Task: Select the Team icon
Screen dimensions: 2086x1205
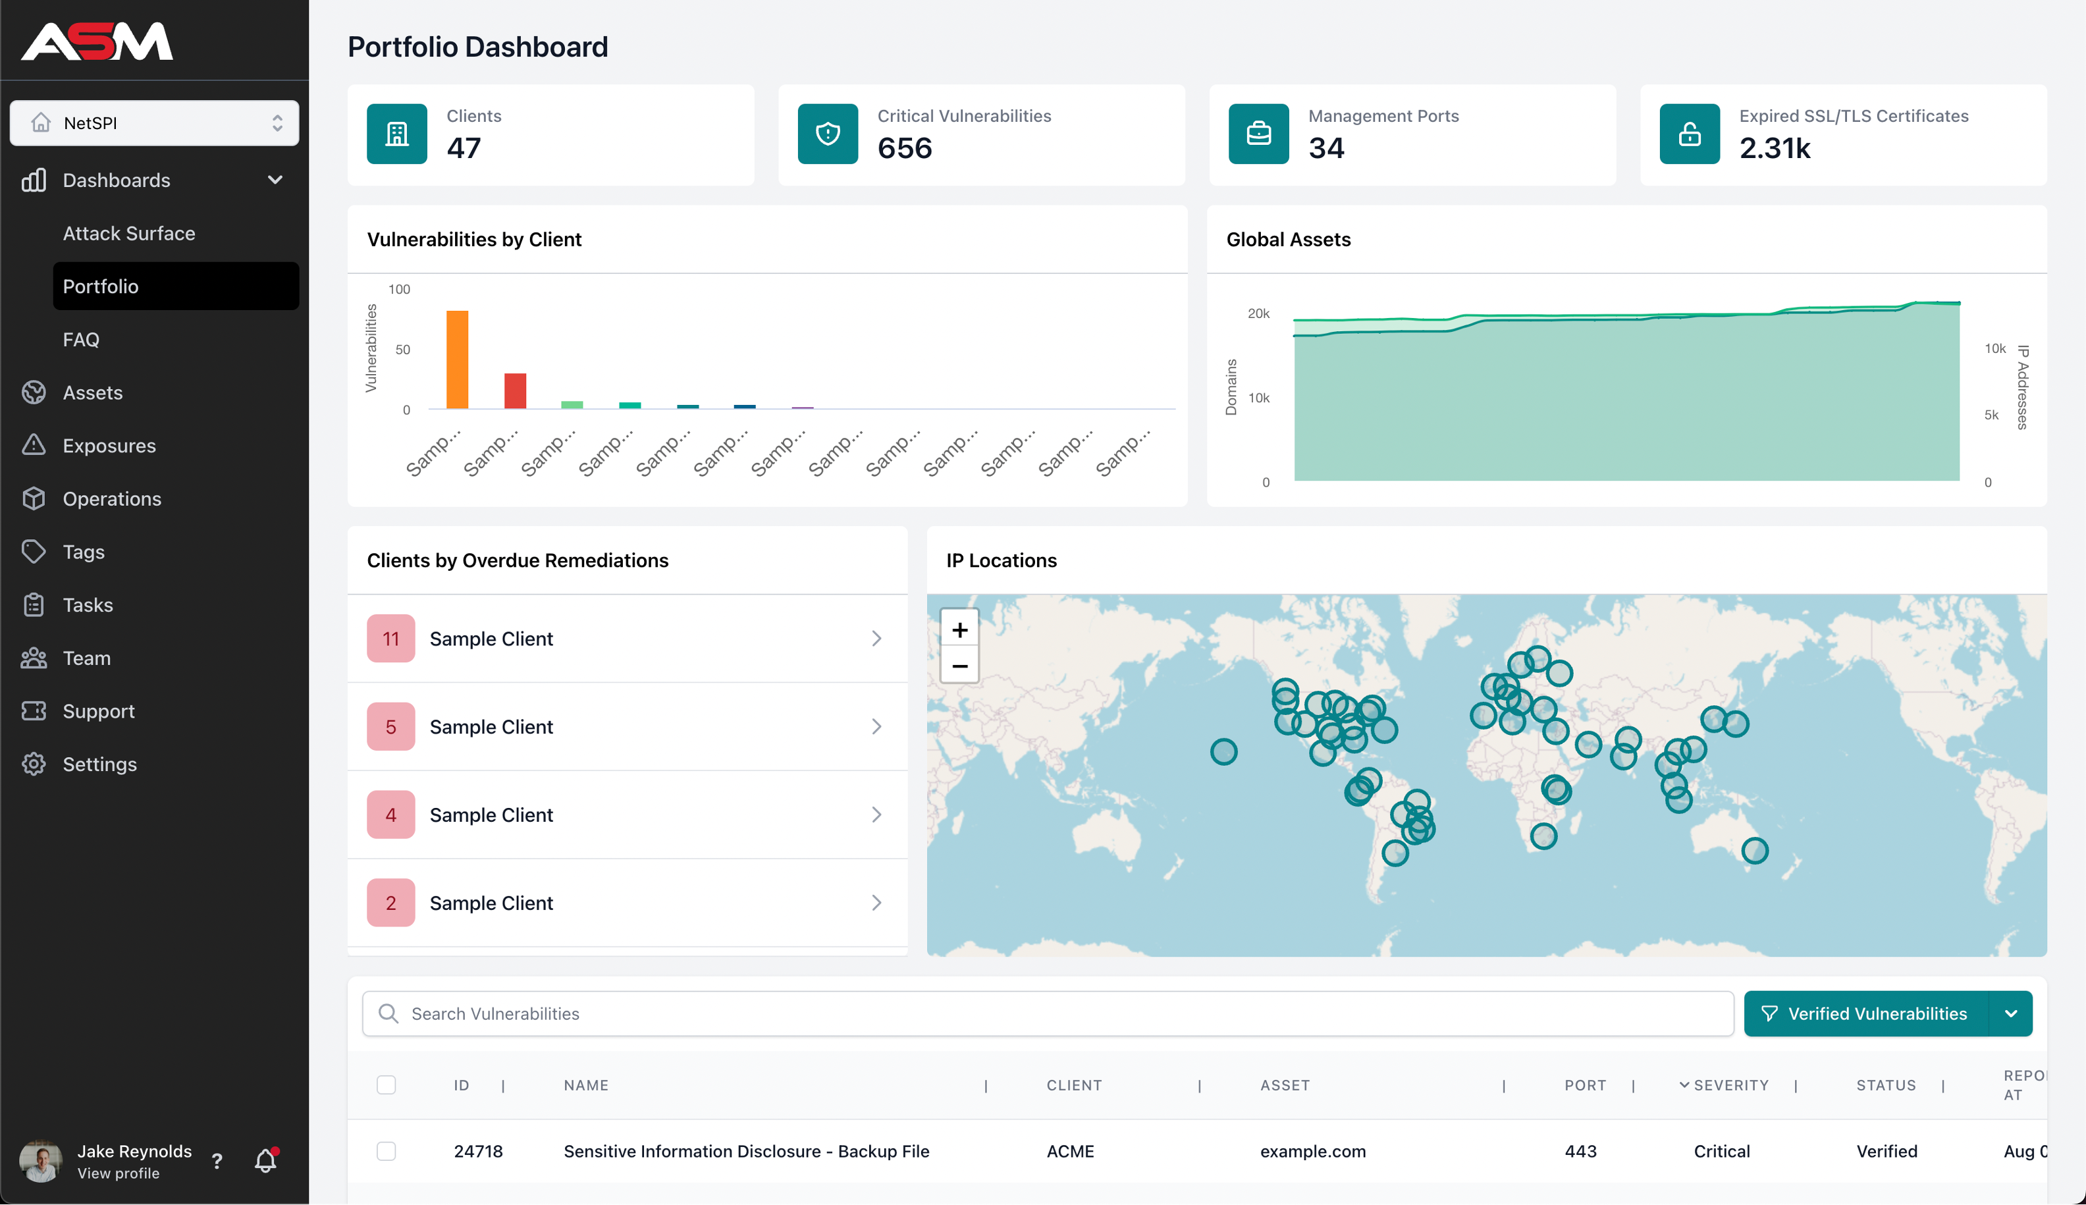Action: point(34,658)
